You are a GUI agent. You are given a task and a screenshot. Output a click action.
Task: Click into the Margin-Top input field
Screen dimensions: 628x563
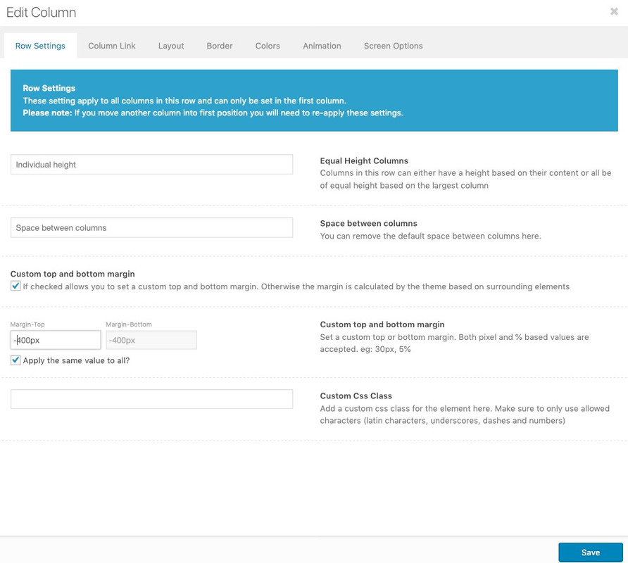[56, 340]
